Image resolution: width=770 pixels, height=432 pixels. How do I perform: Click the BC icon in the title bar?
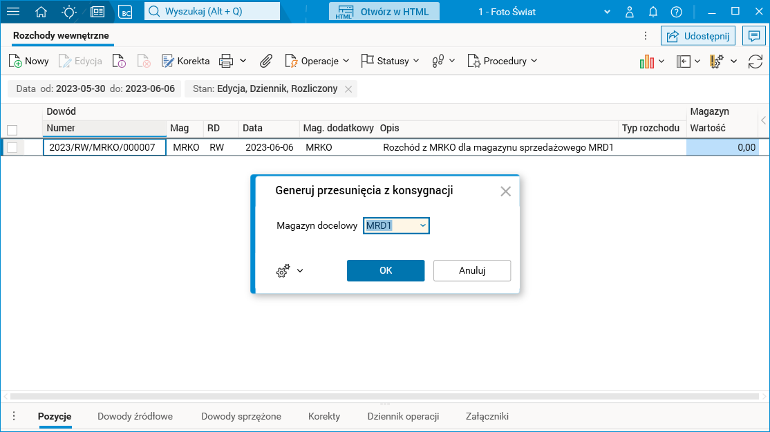(126, 12)
